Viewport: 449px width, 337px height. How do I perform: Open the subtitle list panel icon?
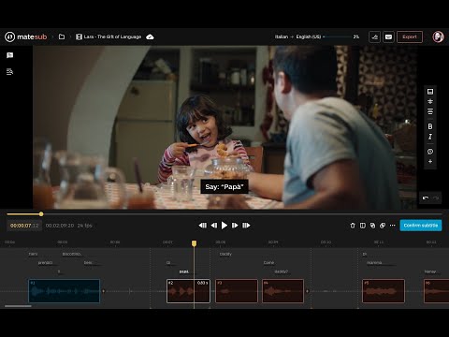click(x=9, y=72)
